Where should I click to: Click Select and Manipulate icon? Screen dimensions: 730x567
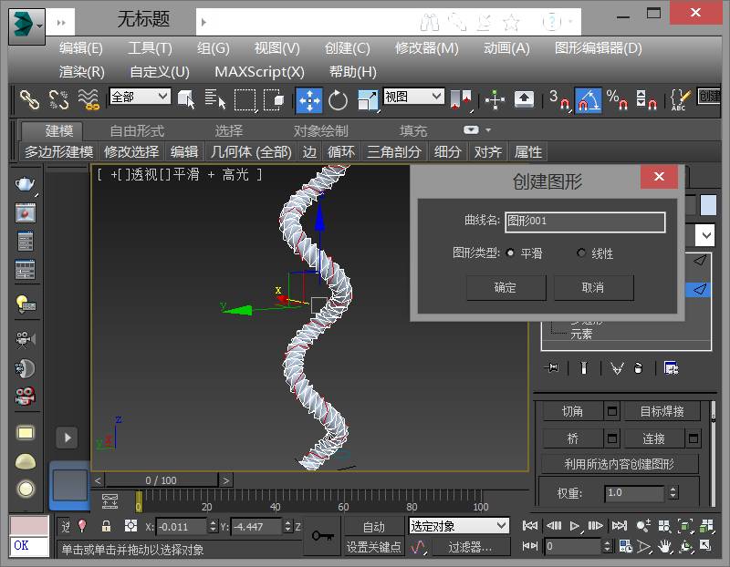[495, 99]
